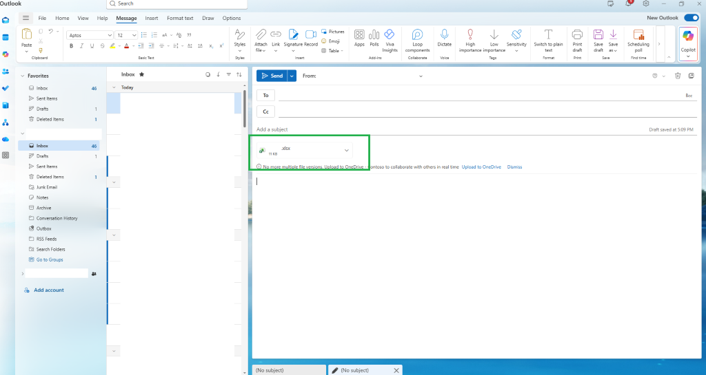Switch to the Options tab
This screenshot has height=375, width=706.
click(x=232, y=18)
